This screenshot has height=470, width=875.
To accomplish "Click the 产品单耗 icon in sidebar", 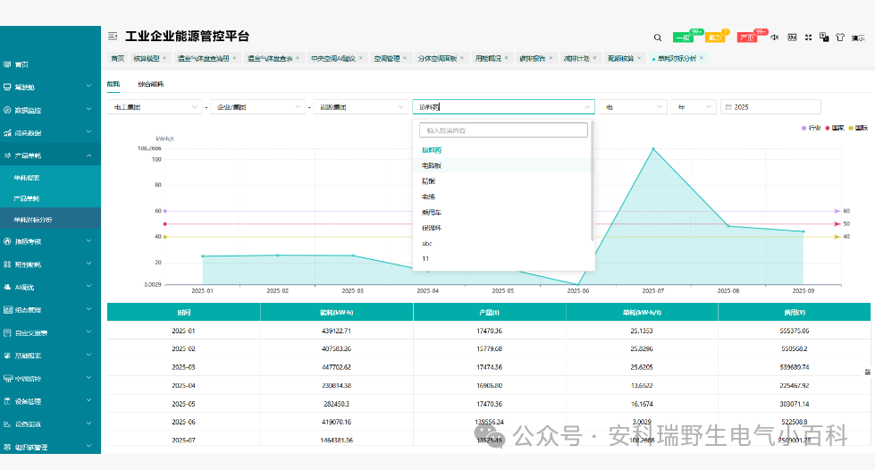I will pyautogui.click(x=7, y=155).
